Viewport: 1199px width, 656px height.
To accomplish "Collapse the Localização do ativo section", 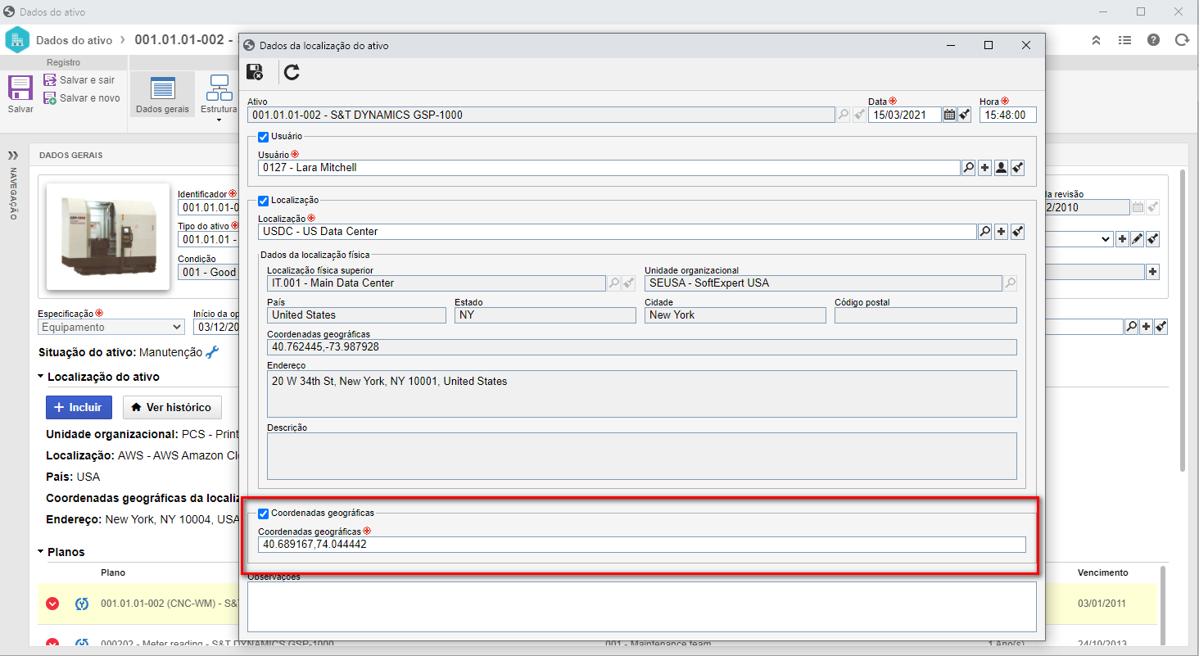I will tap(42, 377).
